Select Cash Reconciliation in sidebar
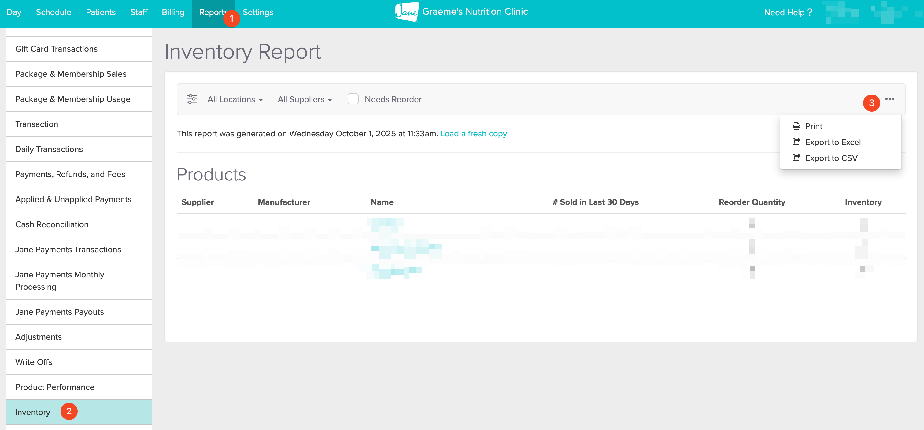Screen dimensions: 924x430 52,224
